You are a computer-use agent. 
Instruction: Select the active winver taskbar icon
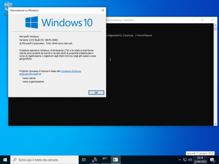pos(116,160)
